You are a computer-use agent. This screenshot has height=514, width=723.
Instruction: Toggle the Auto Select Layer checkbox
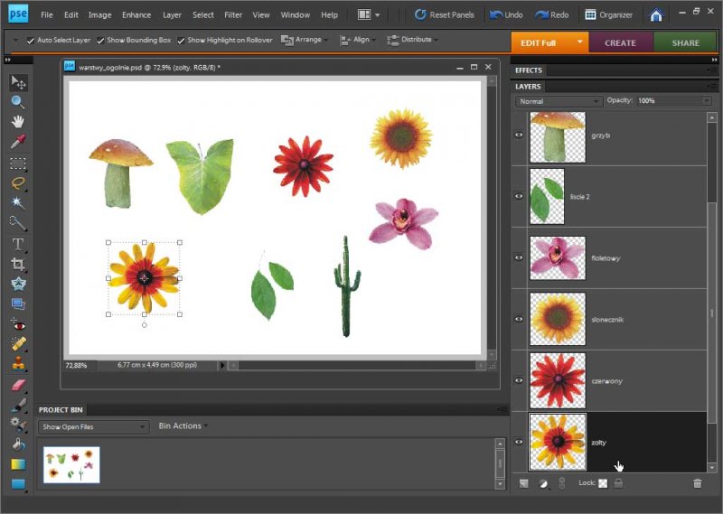pos(31,41)
